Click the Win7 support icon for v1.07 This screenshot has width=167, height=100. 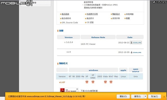click(x=111, y=82)
